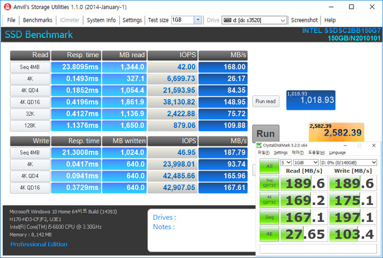Click the Screenshot menu item
The width and height of the screenshot is (383, 258).
tap(304, 20)
